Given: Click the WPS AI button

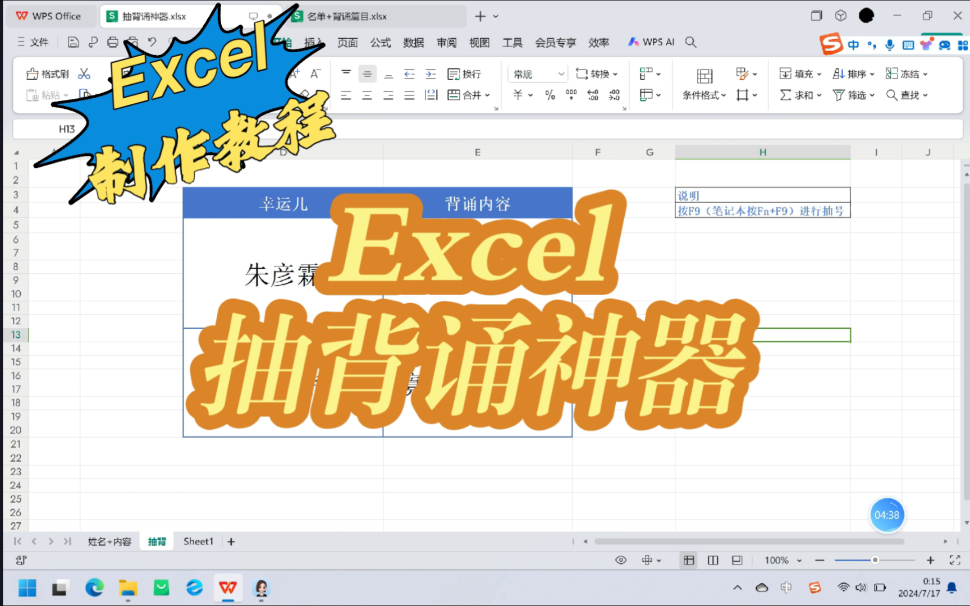Looking at the screenshot, I should (x=651, y=42).
